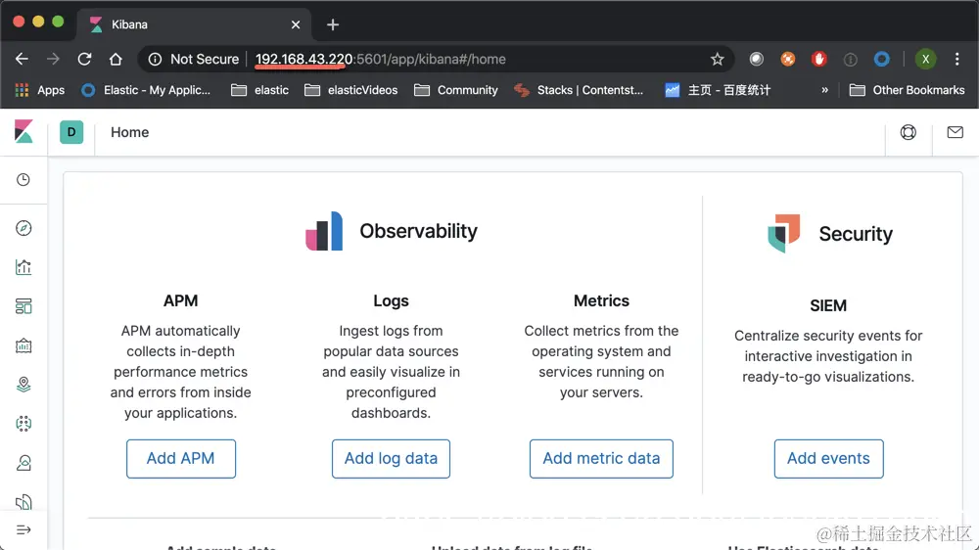The width and height of the screenshot is (979, 550).
Task: Open the elasticVideos bookmarks folder
Action: pyautogui.click(x=350, y=90)
